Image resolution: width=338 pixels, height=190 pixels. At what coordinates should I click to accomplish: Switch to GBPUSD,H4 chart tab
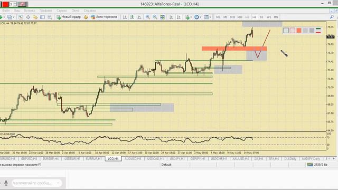(29, 159)
